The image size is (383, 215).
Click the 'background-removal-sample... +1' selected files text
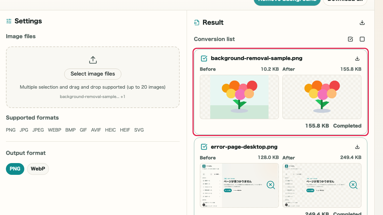coord(93,97)
